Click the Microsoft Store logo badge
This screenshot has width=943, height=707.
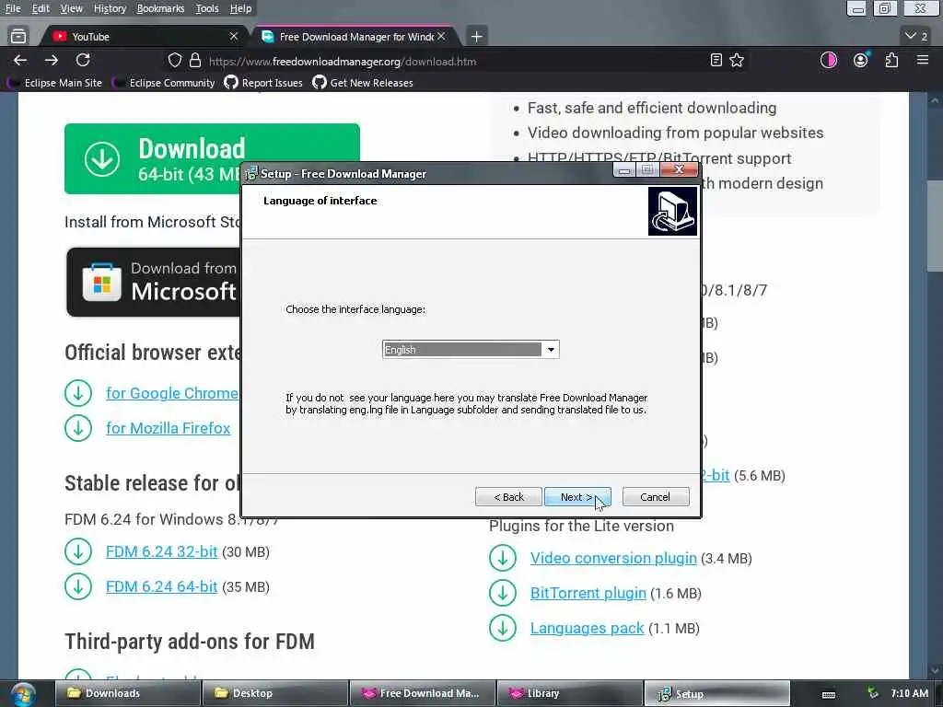tap(101, 282)
